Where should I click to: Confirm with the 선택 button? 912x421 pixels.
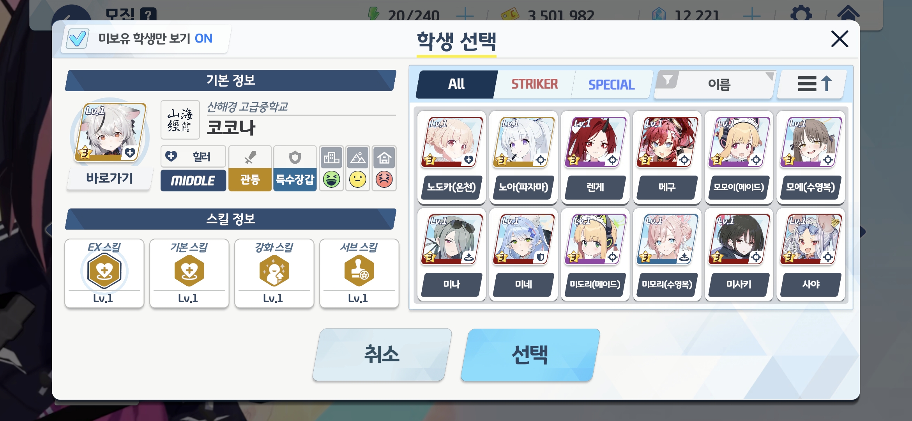tap(530, 355)
